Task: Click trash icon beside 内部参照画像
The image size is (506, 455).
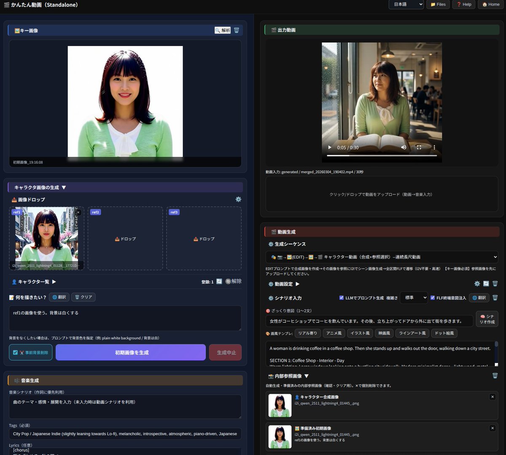Action: pyautogui.click(x=495, y=376)
